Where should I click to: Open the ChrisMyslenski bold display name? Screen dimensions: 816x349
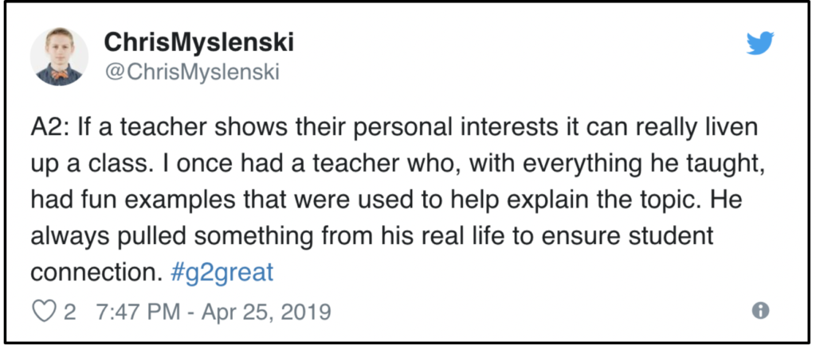click(x=198, y=43)
